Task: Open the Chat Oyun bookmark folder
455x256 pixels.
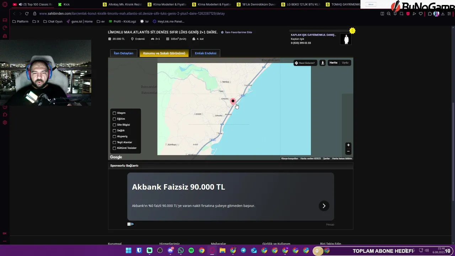Action: click(x=53, y=21)
